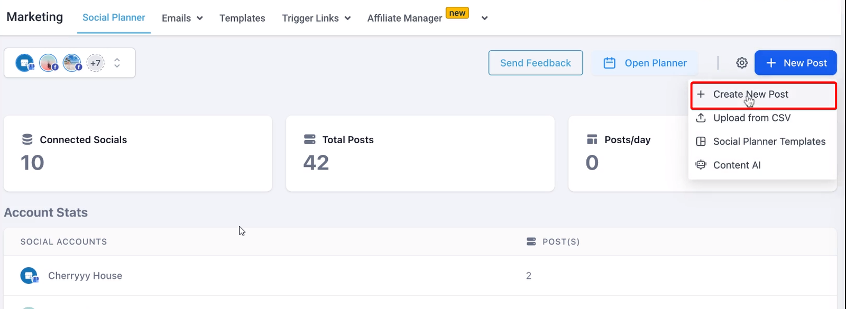This screenshot has height=309, width=846.
Task: Select Upload from CSV option
Action: (x=751, y=118)
